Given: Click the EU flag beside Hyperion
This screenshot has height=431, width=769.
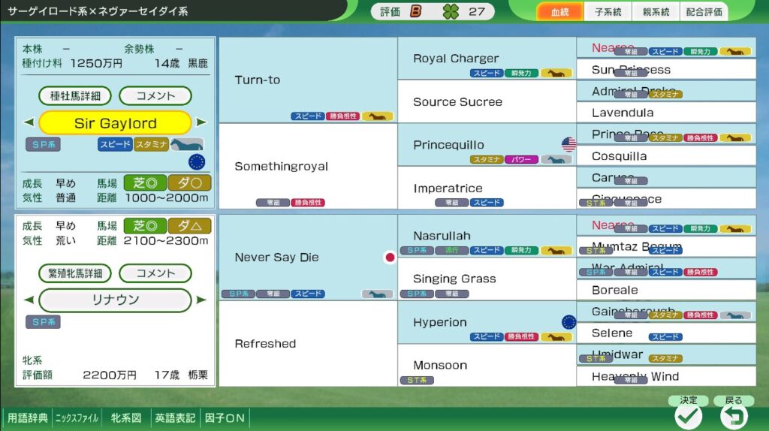Looking at the screenshot, I should (x=568, y=322).
